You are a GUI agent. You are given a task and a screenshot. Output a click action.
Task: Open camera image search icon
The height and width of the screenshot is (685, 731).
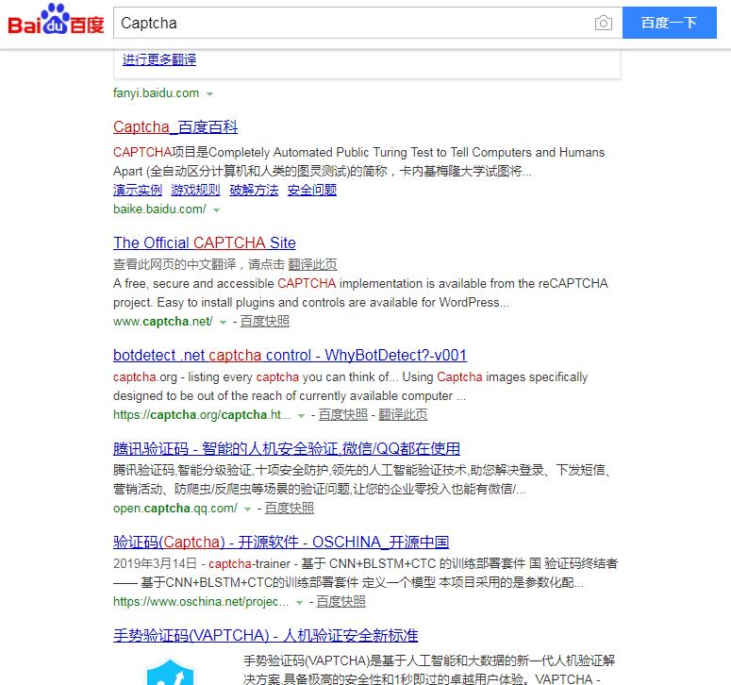[x=604, y=23]
